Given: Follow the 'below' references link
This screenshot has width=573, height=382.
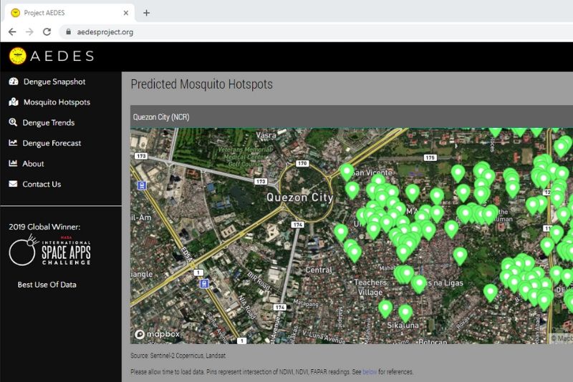Looking at the screenshot, I should pos(370,372).
